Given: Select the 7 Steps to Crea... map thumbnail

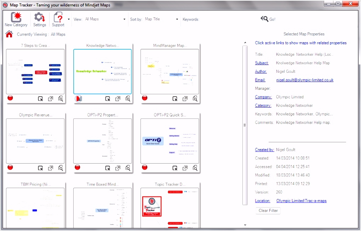Looking at the screenshot, I should 35,71.
